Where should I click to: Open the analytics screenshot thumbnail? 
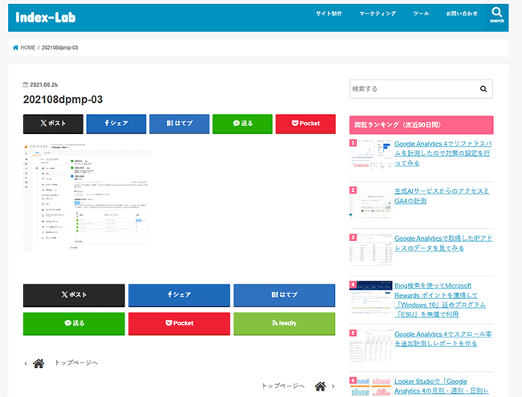[x=88, y=197]
